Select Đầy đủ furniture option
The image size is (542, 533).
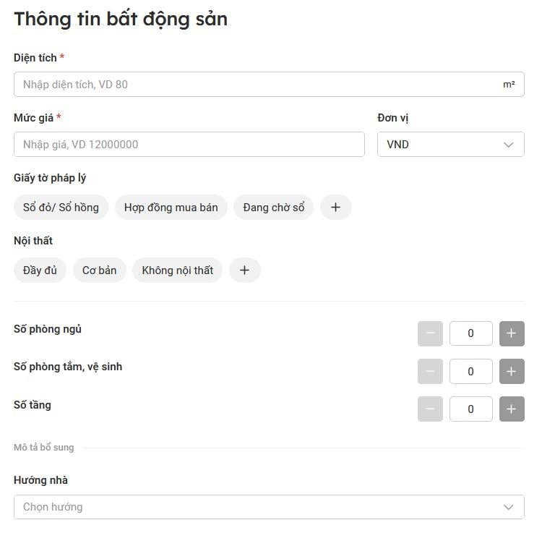pyautogui.click(x=40, y=270)
